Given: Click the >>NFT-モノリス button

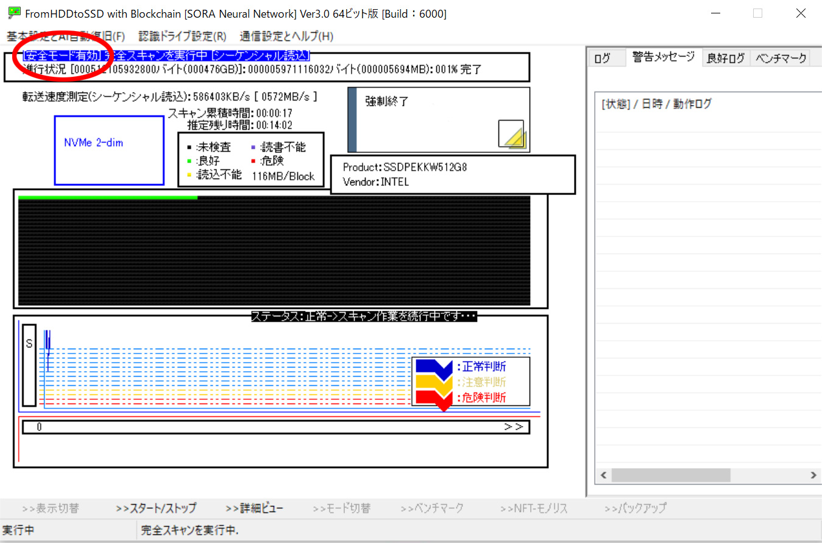Looking at the screenshot, I should click(534, 508).
